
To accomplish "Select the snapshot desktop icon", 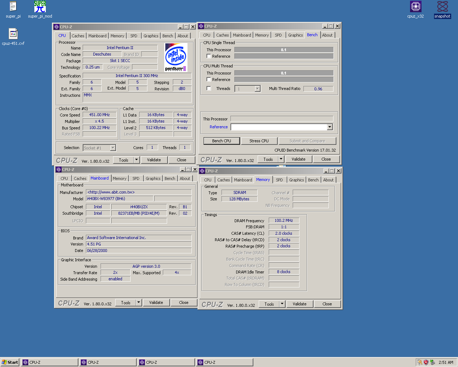I will 443,10.
